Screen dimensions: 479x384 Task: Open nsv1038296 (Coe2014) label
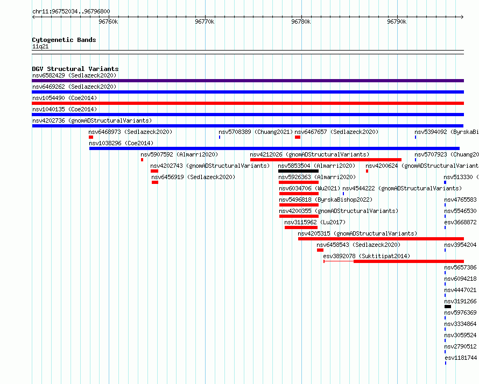coord(121,143)
